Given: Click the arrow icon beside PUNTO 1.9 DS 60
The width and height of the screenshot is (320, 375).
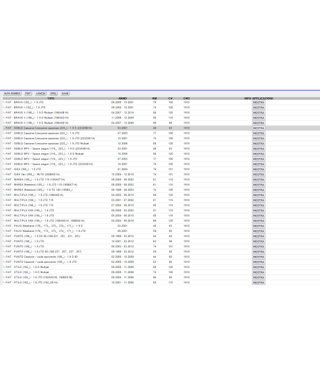Looking at the screenshot, I should pos(4,236).
